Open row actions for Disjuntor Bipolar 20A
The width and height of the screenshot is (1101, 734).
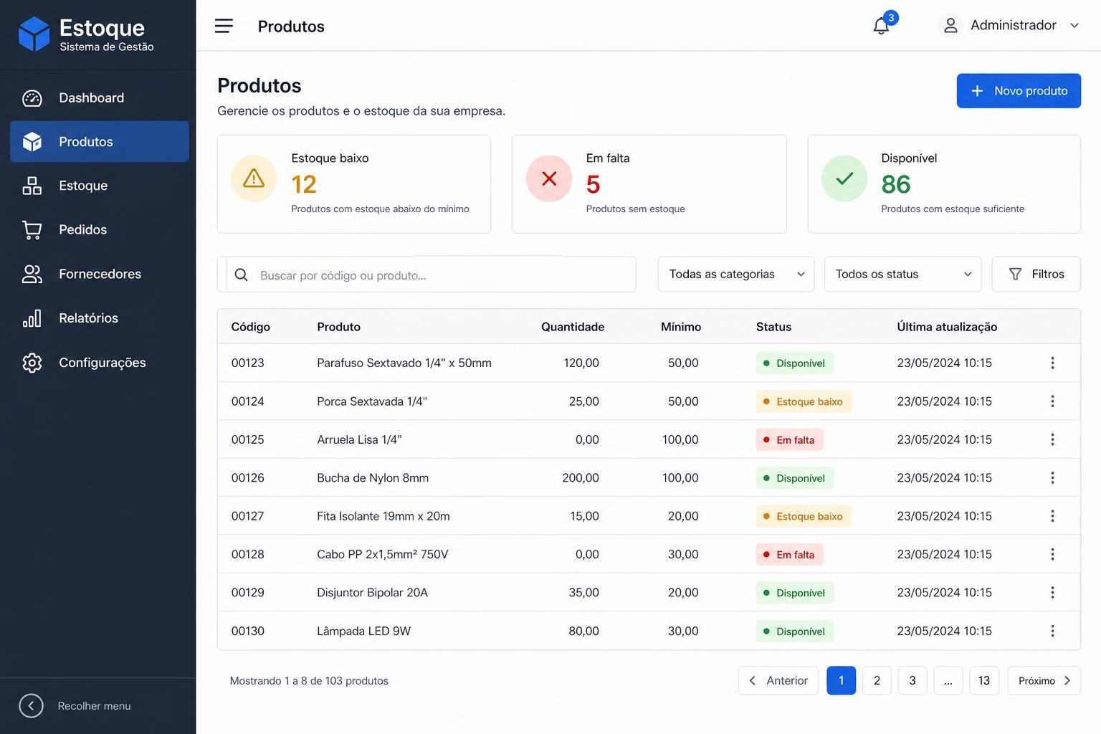pyautogui.click(x=1052, y=593)
